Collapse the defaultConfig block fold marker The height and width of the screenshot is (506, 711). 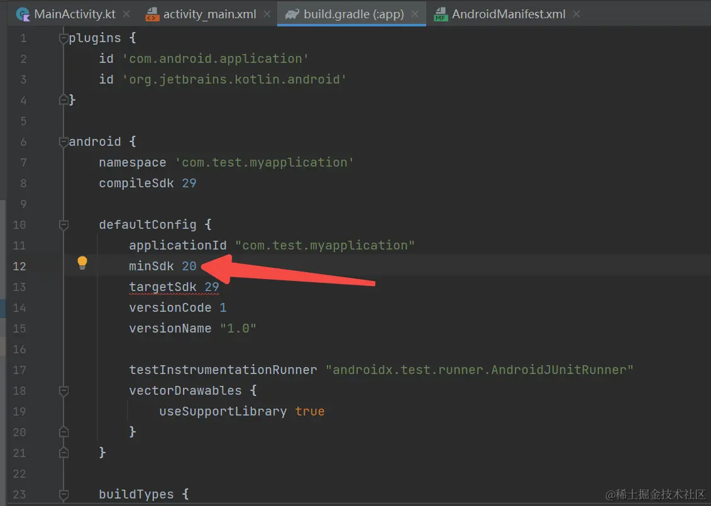click(x=63, y=225)
